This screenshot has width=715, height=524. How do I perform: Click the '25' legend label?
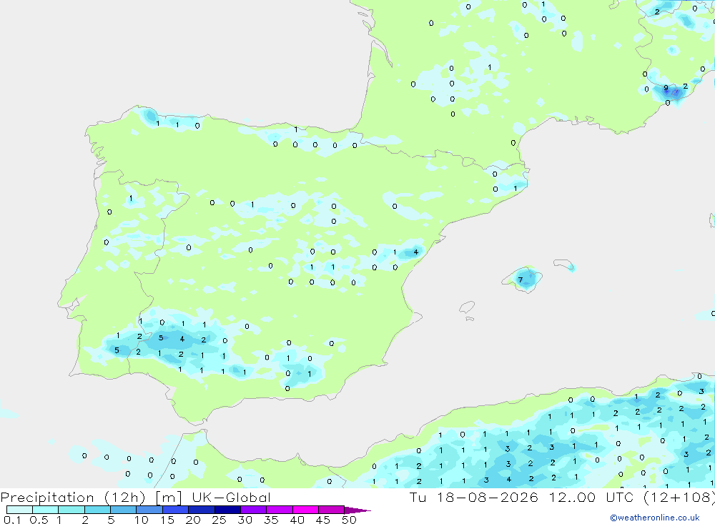[x=220, y=520]
